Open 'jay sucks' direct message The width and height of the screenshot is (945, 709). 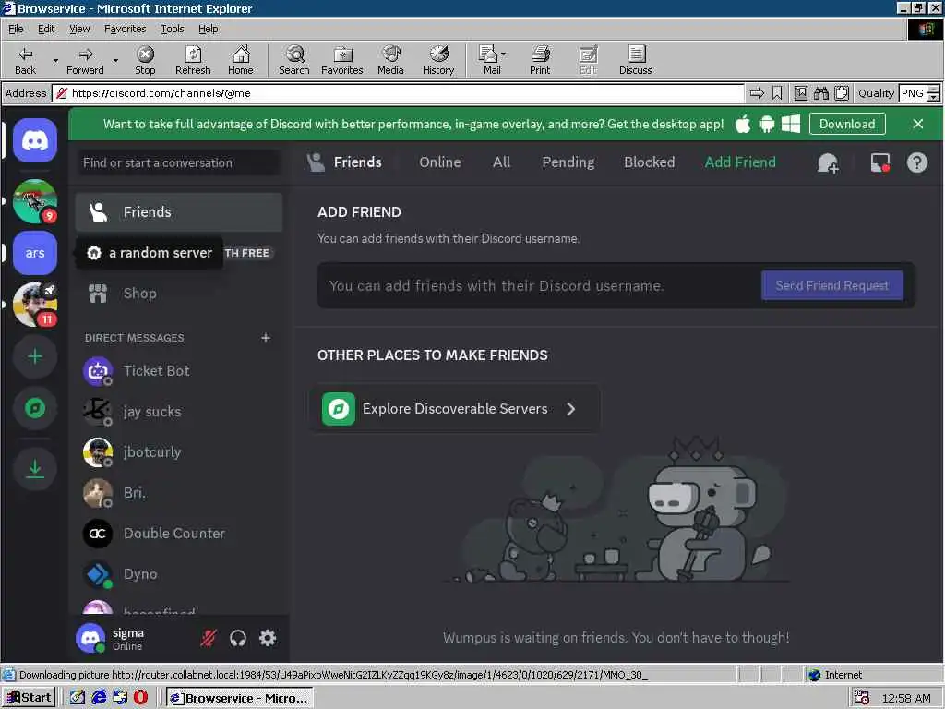[179, 411]
